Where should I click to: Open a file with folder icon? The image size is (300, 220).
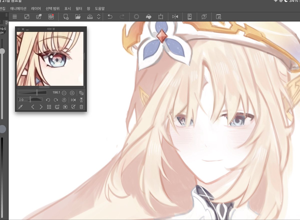78,17
